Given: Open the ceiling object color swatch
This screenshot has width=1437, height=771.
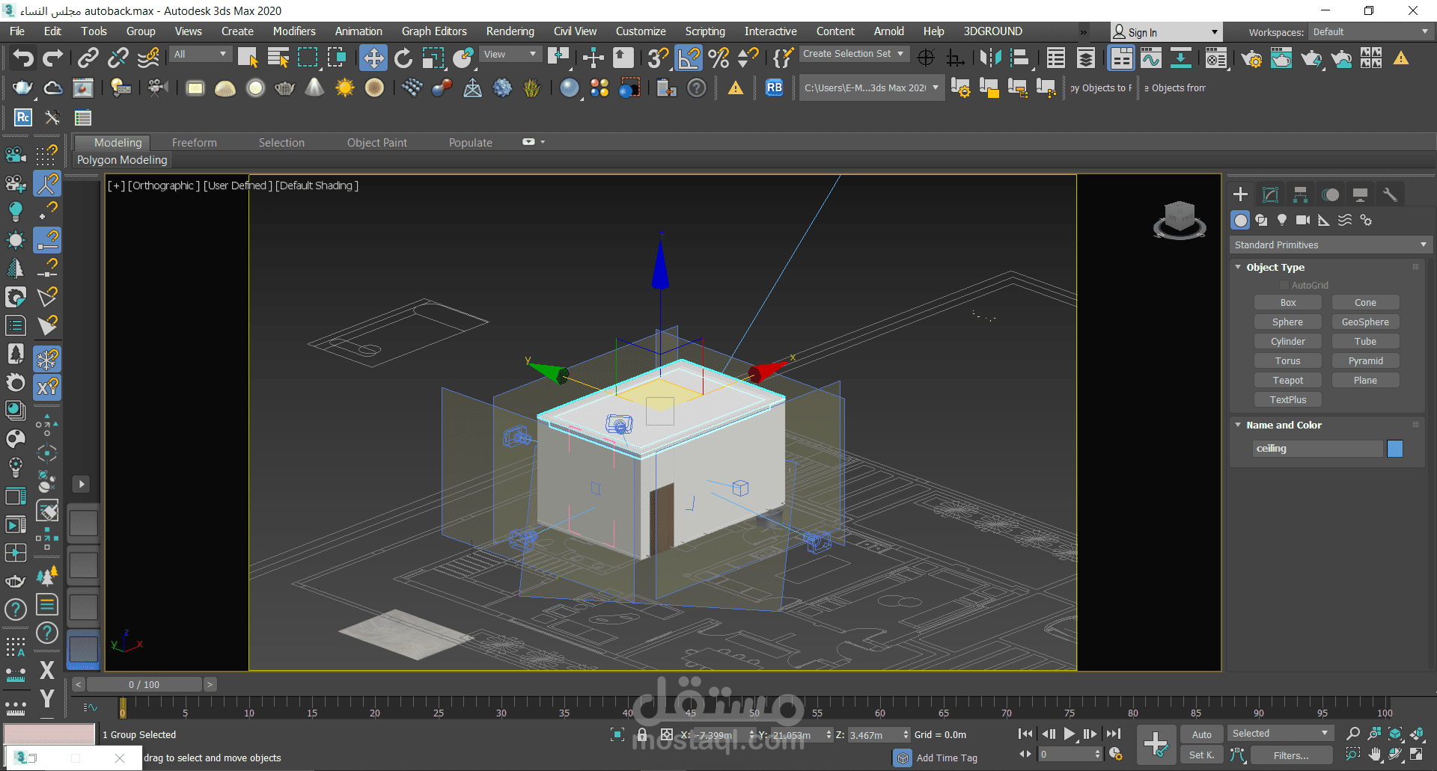Looking at the screenshot, I should click(x=1395, y=449).
